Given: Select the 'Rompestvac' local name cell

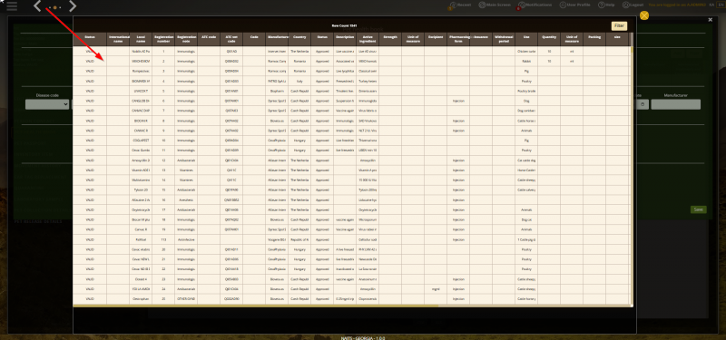Looking at the screenshot, I should click(141, 72).
